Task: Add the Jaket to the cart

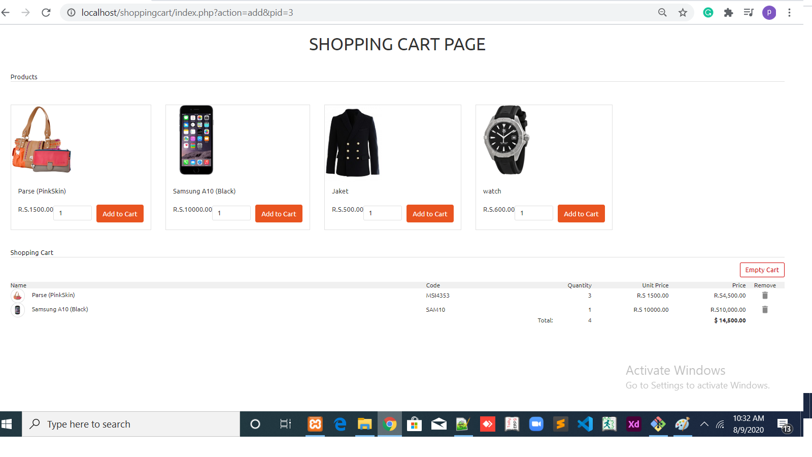Action: [430, 213]
